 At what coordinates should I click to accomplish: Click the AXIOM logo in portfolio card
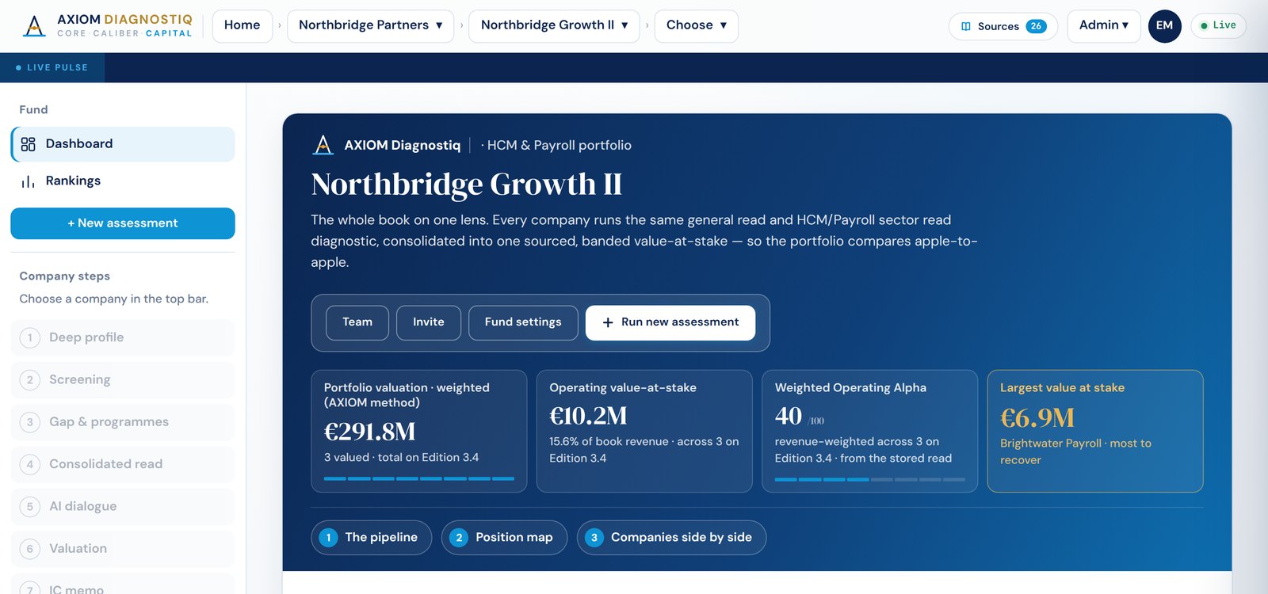[323, 145]
